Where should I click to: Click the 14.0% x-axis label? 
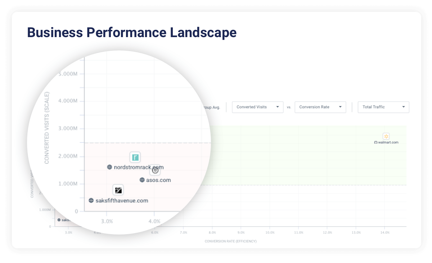click(x=385, y=233)
